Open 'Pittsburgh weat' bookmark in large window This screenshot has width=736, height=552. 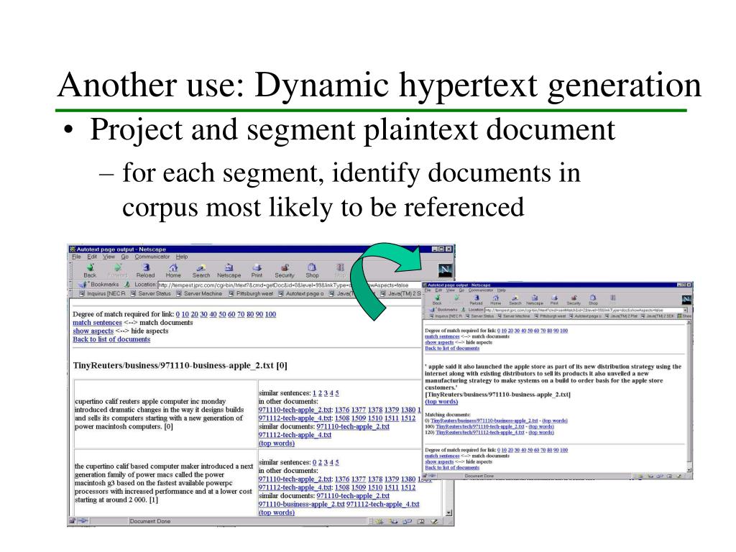click(251, 293)
